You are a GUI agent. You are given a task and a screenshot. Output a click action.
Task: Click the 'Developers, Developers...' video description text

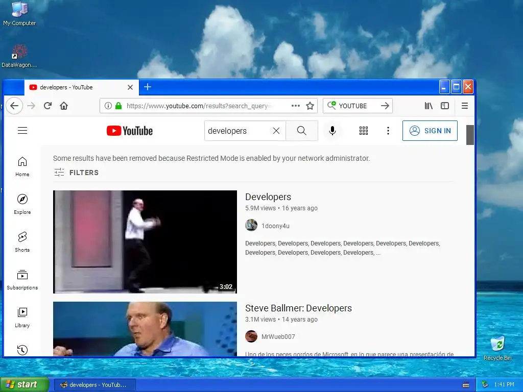point(343,248)
